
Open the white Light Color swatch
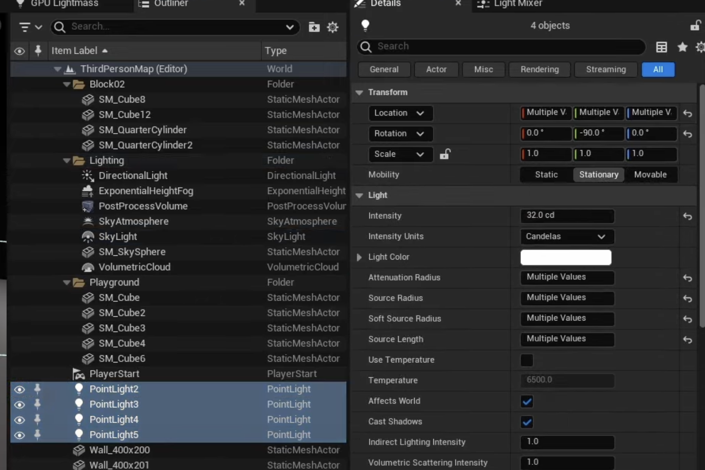pyautogui.click(x=565, y=257)
